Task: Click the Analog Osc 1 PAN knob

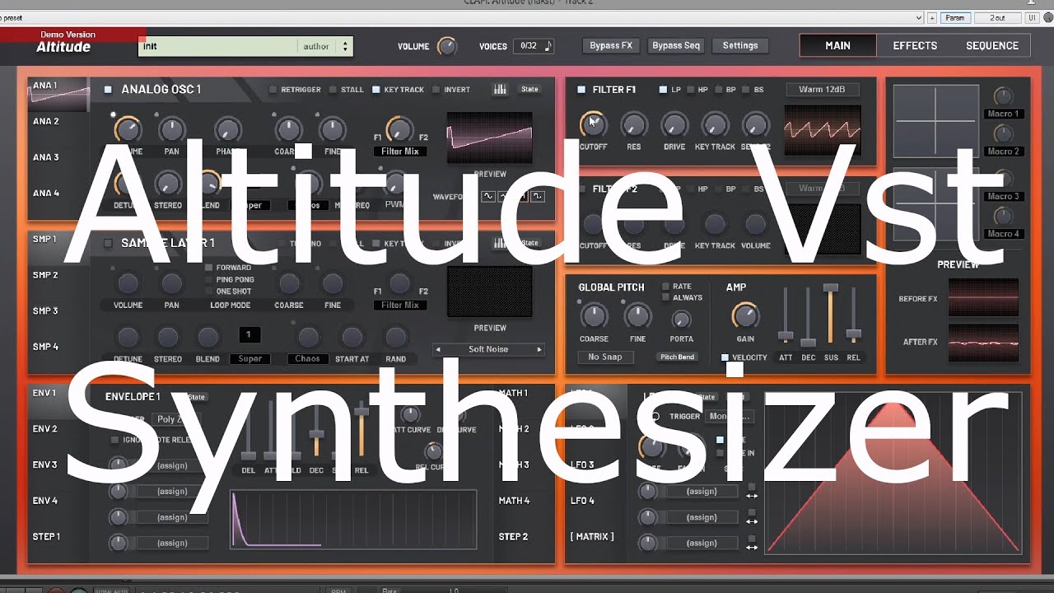Action: coord(171,129)
